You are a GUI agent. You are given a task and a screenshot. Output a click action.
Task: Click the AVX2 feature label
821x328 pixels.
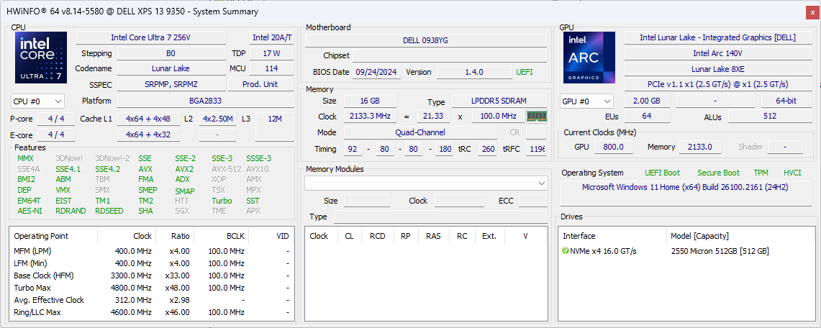(184, 169)
